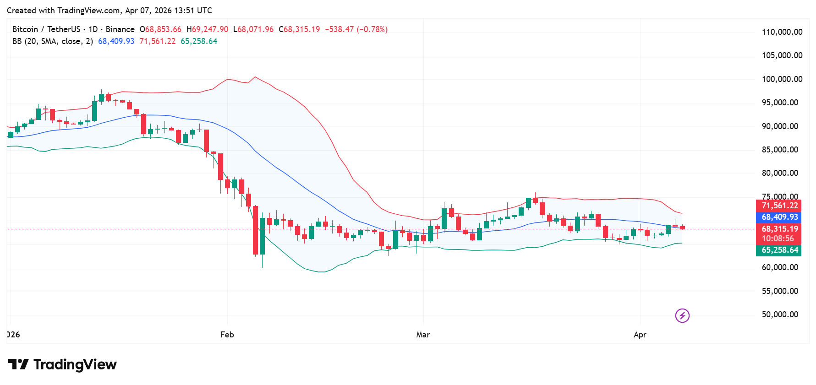Click the Feb label on the time axis
The width and height of the screenshot is (816, 385).
(x=227, y=335)
